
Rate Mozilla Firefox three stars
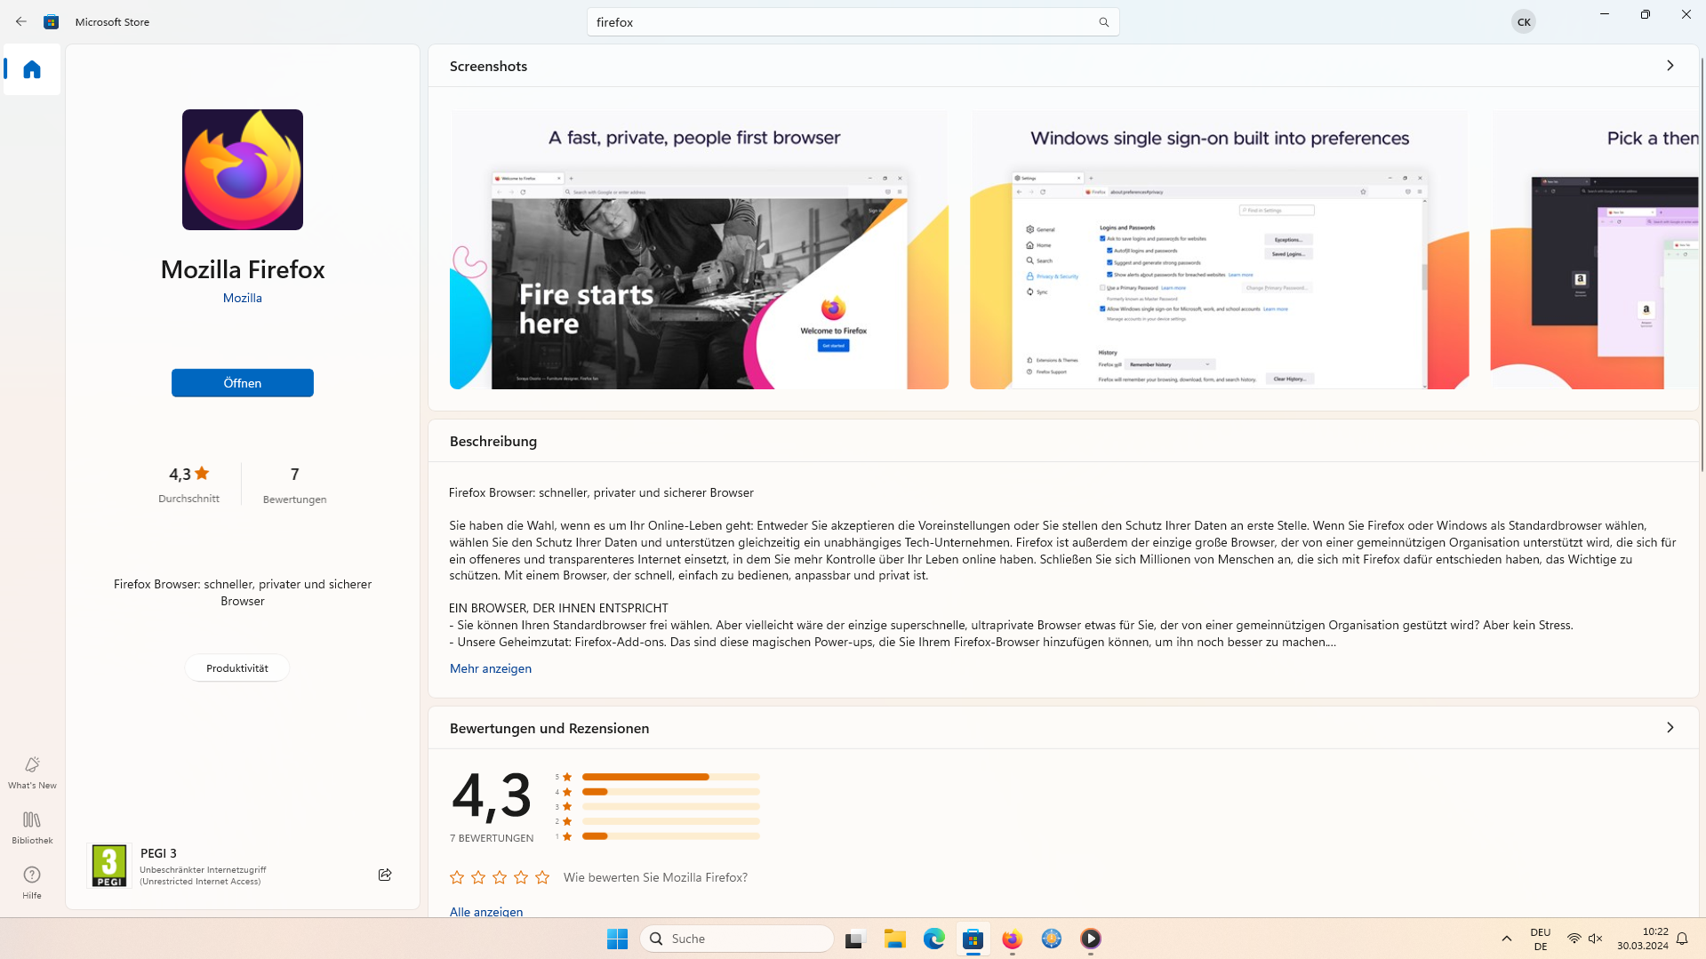coord(500,877)
